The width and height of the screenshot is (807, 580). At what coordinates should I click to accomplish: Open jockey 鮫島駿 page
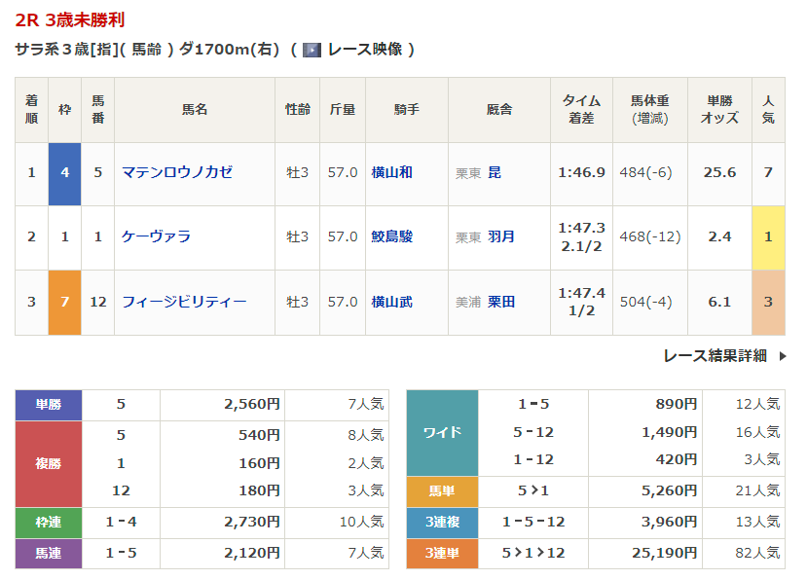pos(391,236)
